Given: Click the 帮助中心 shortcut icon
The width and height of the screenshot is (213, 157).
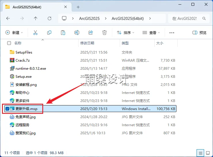Looking at the screenshot, I should point(12,92).
